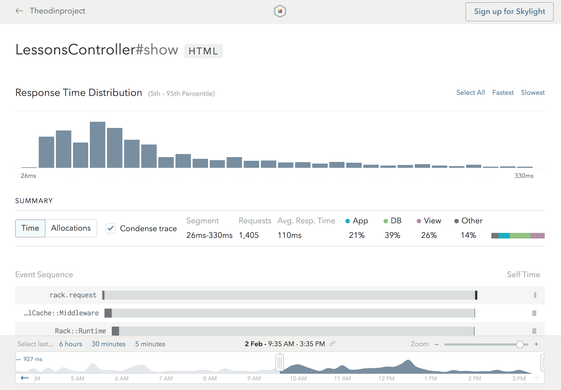
Task: Click the zoom in plus icon
Action: (536, 344)
